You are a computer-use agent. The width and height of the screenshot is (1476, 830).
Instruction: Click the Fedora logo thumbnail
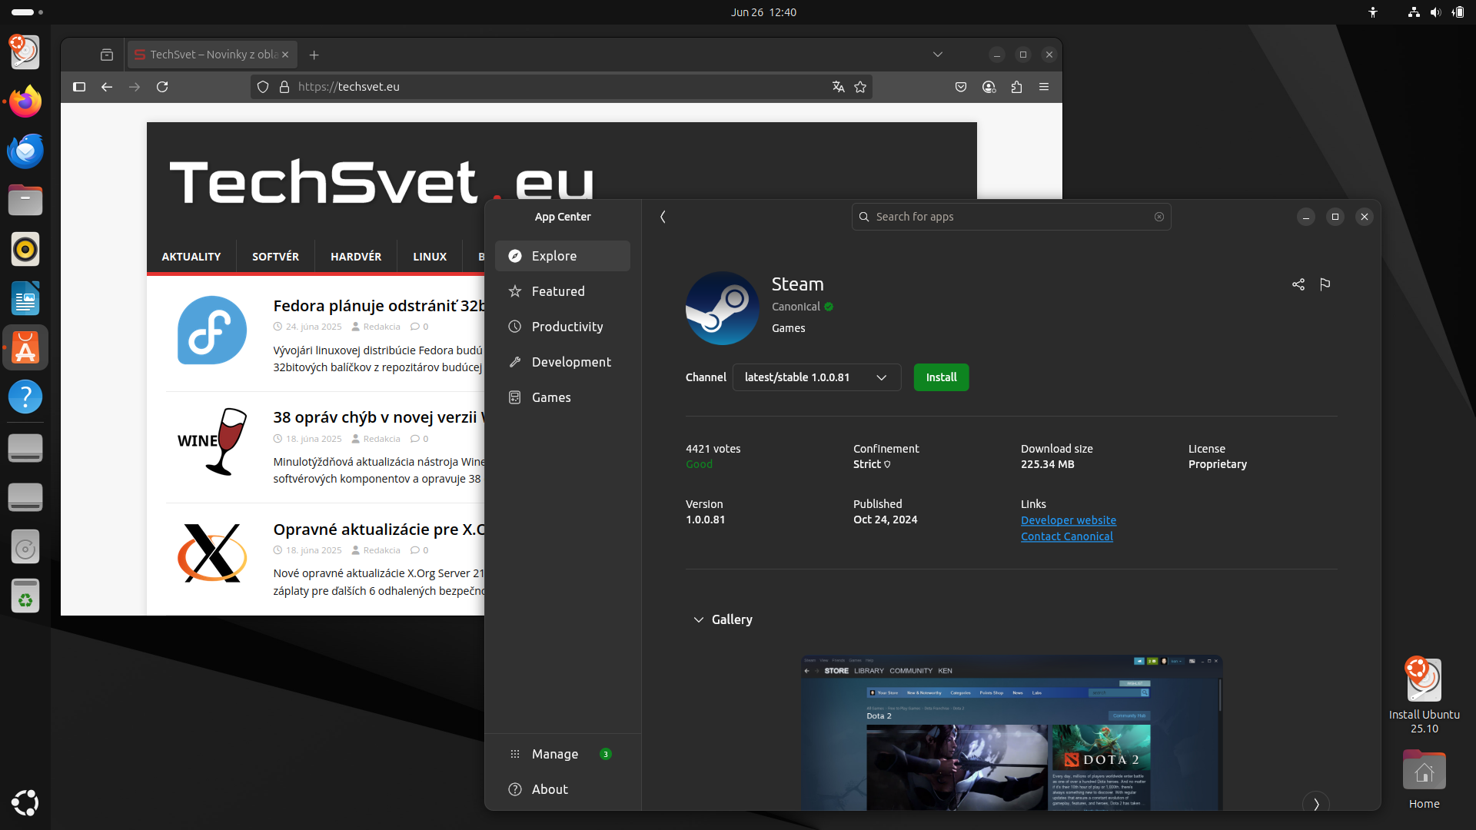click(212, 330)
